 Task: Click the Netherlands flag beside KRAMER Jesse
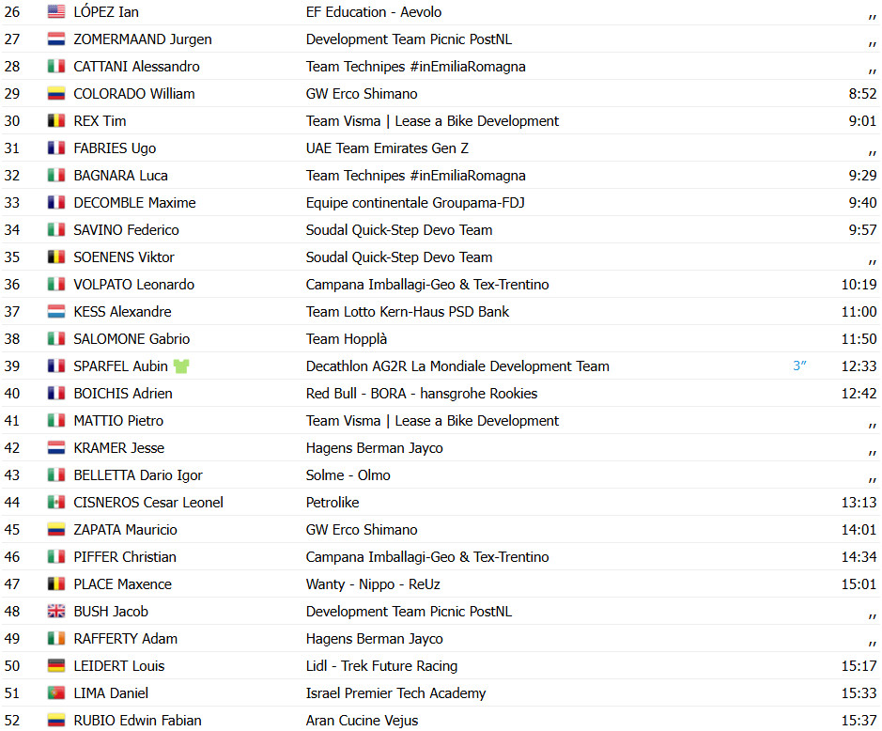pos(56,447)
